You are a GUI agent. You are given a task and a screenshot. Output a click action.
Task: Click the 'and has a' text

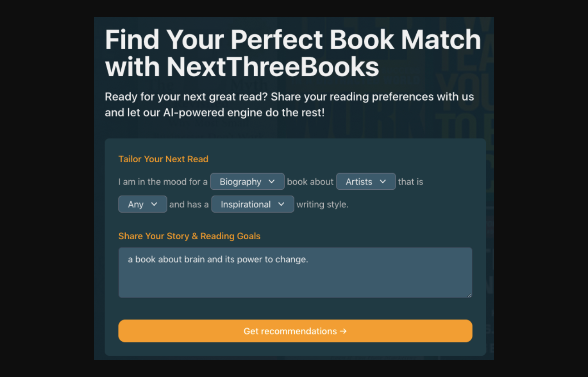189,204
